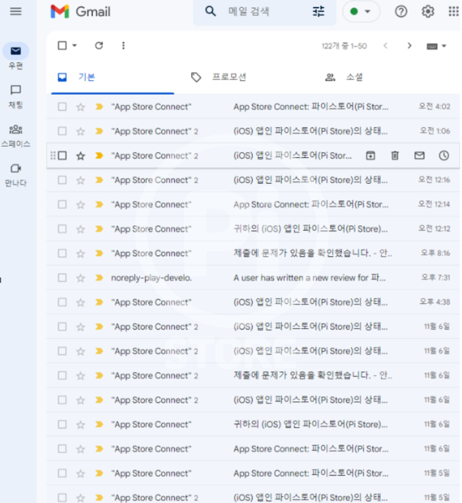Snooze the highlighted email with clock icon
The height and width of the screenshot is (503, 462).
click(x=444, y=155)
